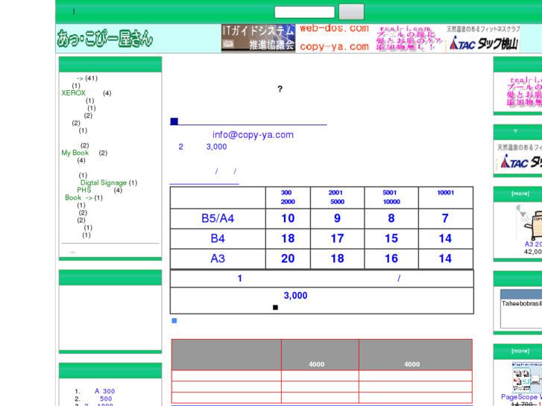The height and width of the screenshot is (406, 542).
Task: Click the bold 3,000 in the table's bottom row
Action: (295, 296)
